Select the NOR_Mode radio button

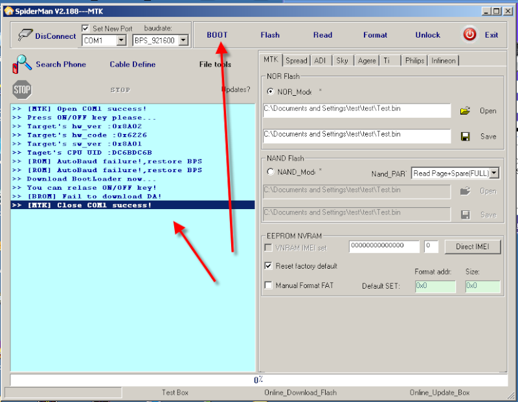pos(271,91)
